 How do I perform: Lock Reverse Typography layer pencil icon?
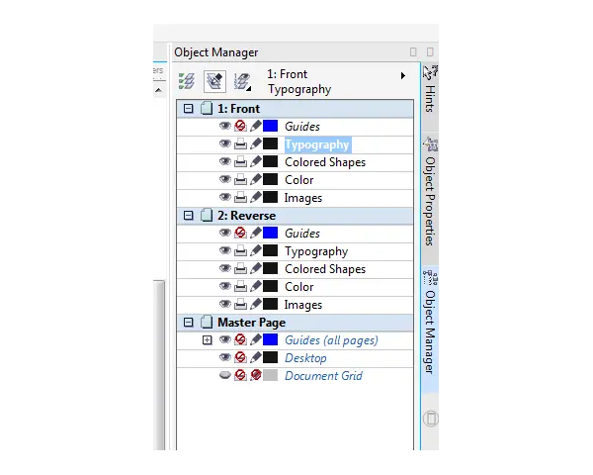pyautogui.click(x=256, y=250)
